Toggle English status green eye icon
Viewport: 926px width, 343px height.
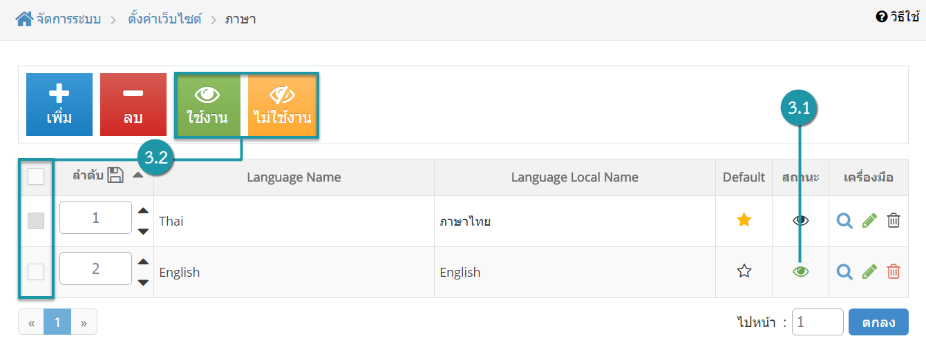pos(800,271)
